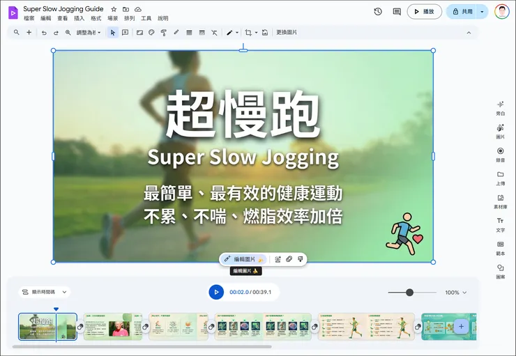This screenshot has height=356, width=516.
Task: Open the 文字 text panel
Action: (500, 225)
